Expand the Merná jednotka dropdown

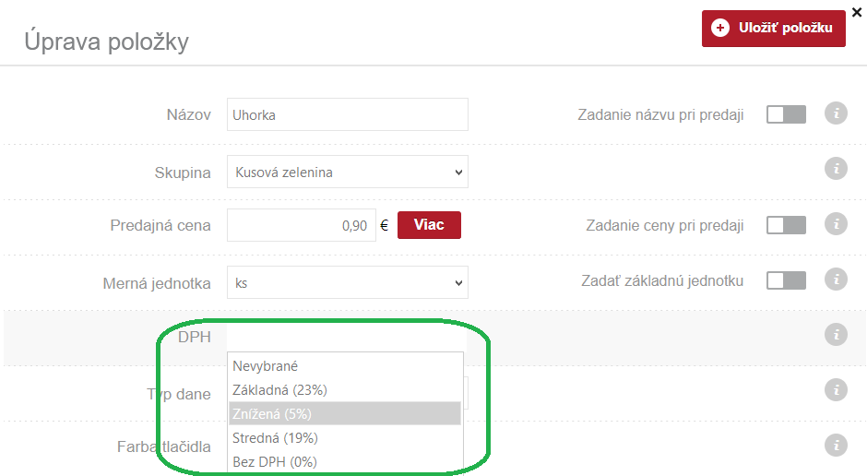pyautogui.click(x=347, y=282)
